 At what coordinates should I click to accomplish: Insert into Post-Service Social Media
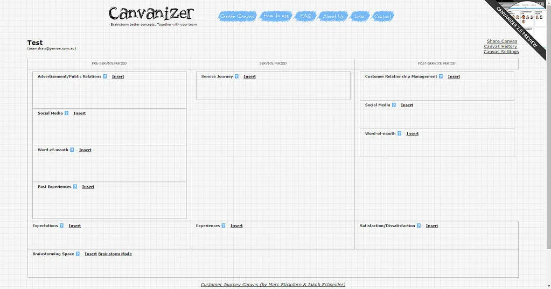[x=407, y=105]
